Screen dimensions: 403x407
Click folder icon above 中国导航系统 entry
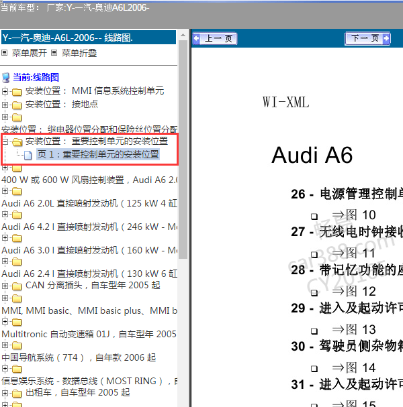pyautogui.click(x=17, y=345)
